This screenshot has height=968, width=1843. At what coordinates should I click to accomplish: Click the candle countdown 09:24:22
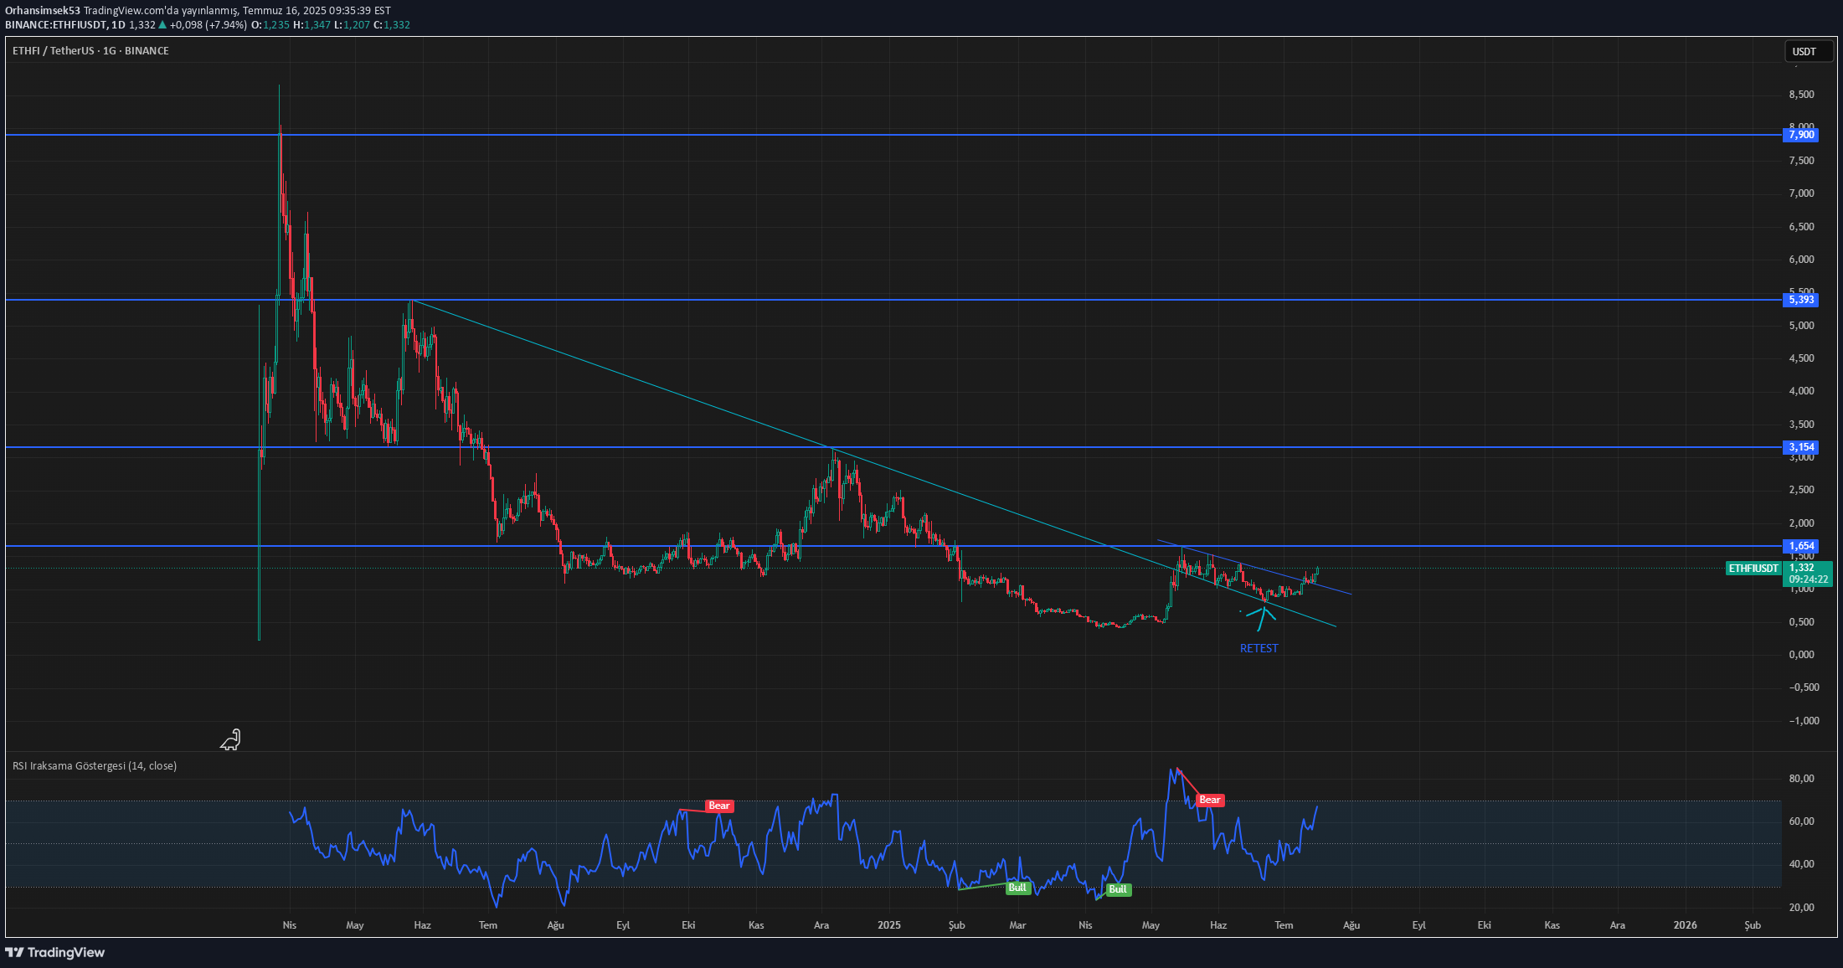[1809, 579]
